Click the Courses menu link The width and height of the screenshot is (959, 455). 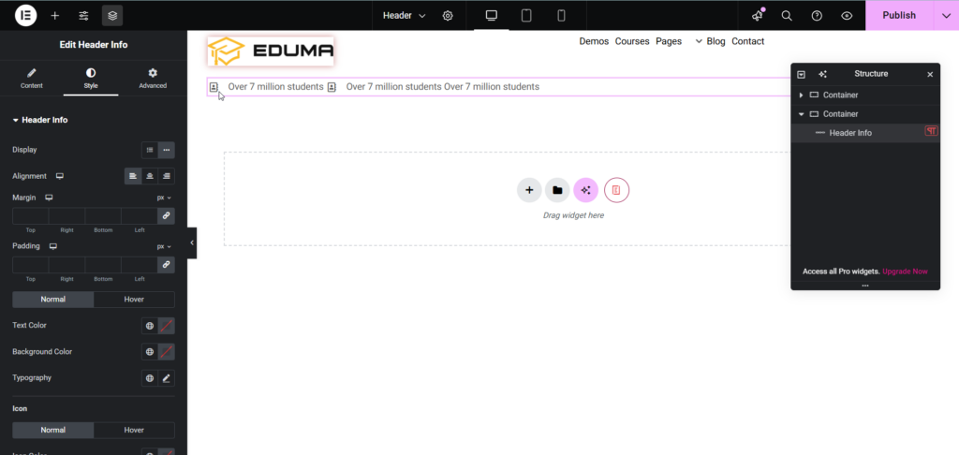(x=632, y=41)
